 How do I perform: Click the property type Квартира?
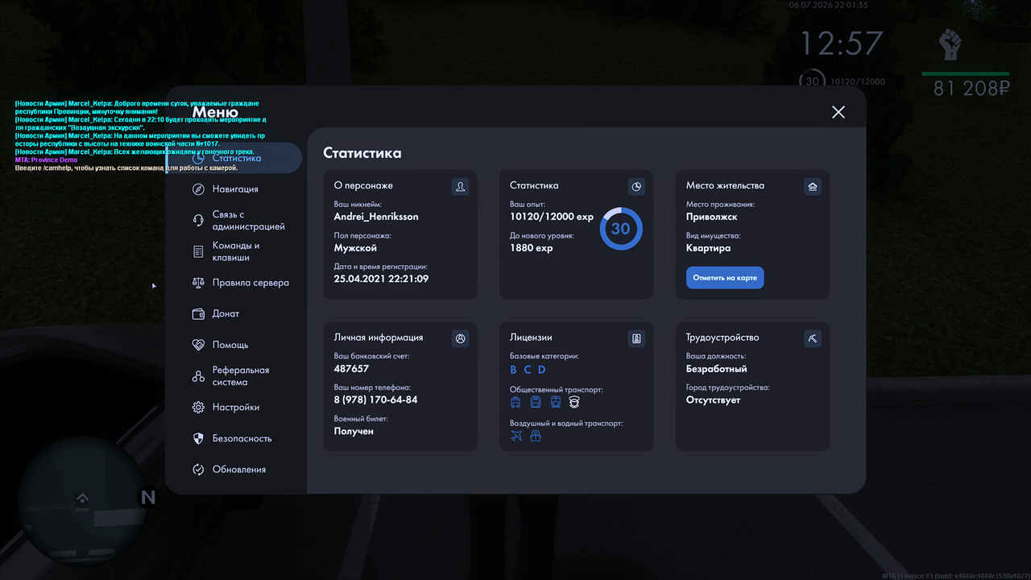pyautogui.click(x=709, y=248)
